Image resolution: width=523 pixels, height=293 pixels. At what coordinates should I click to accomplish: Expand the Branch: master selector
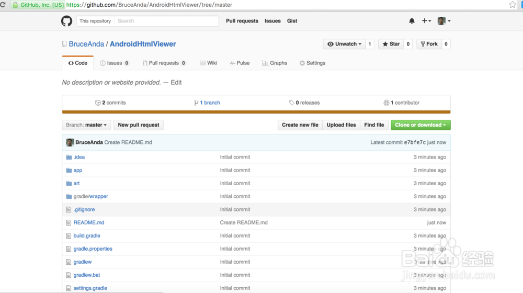[x=86, y=125]
